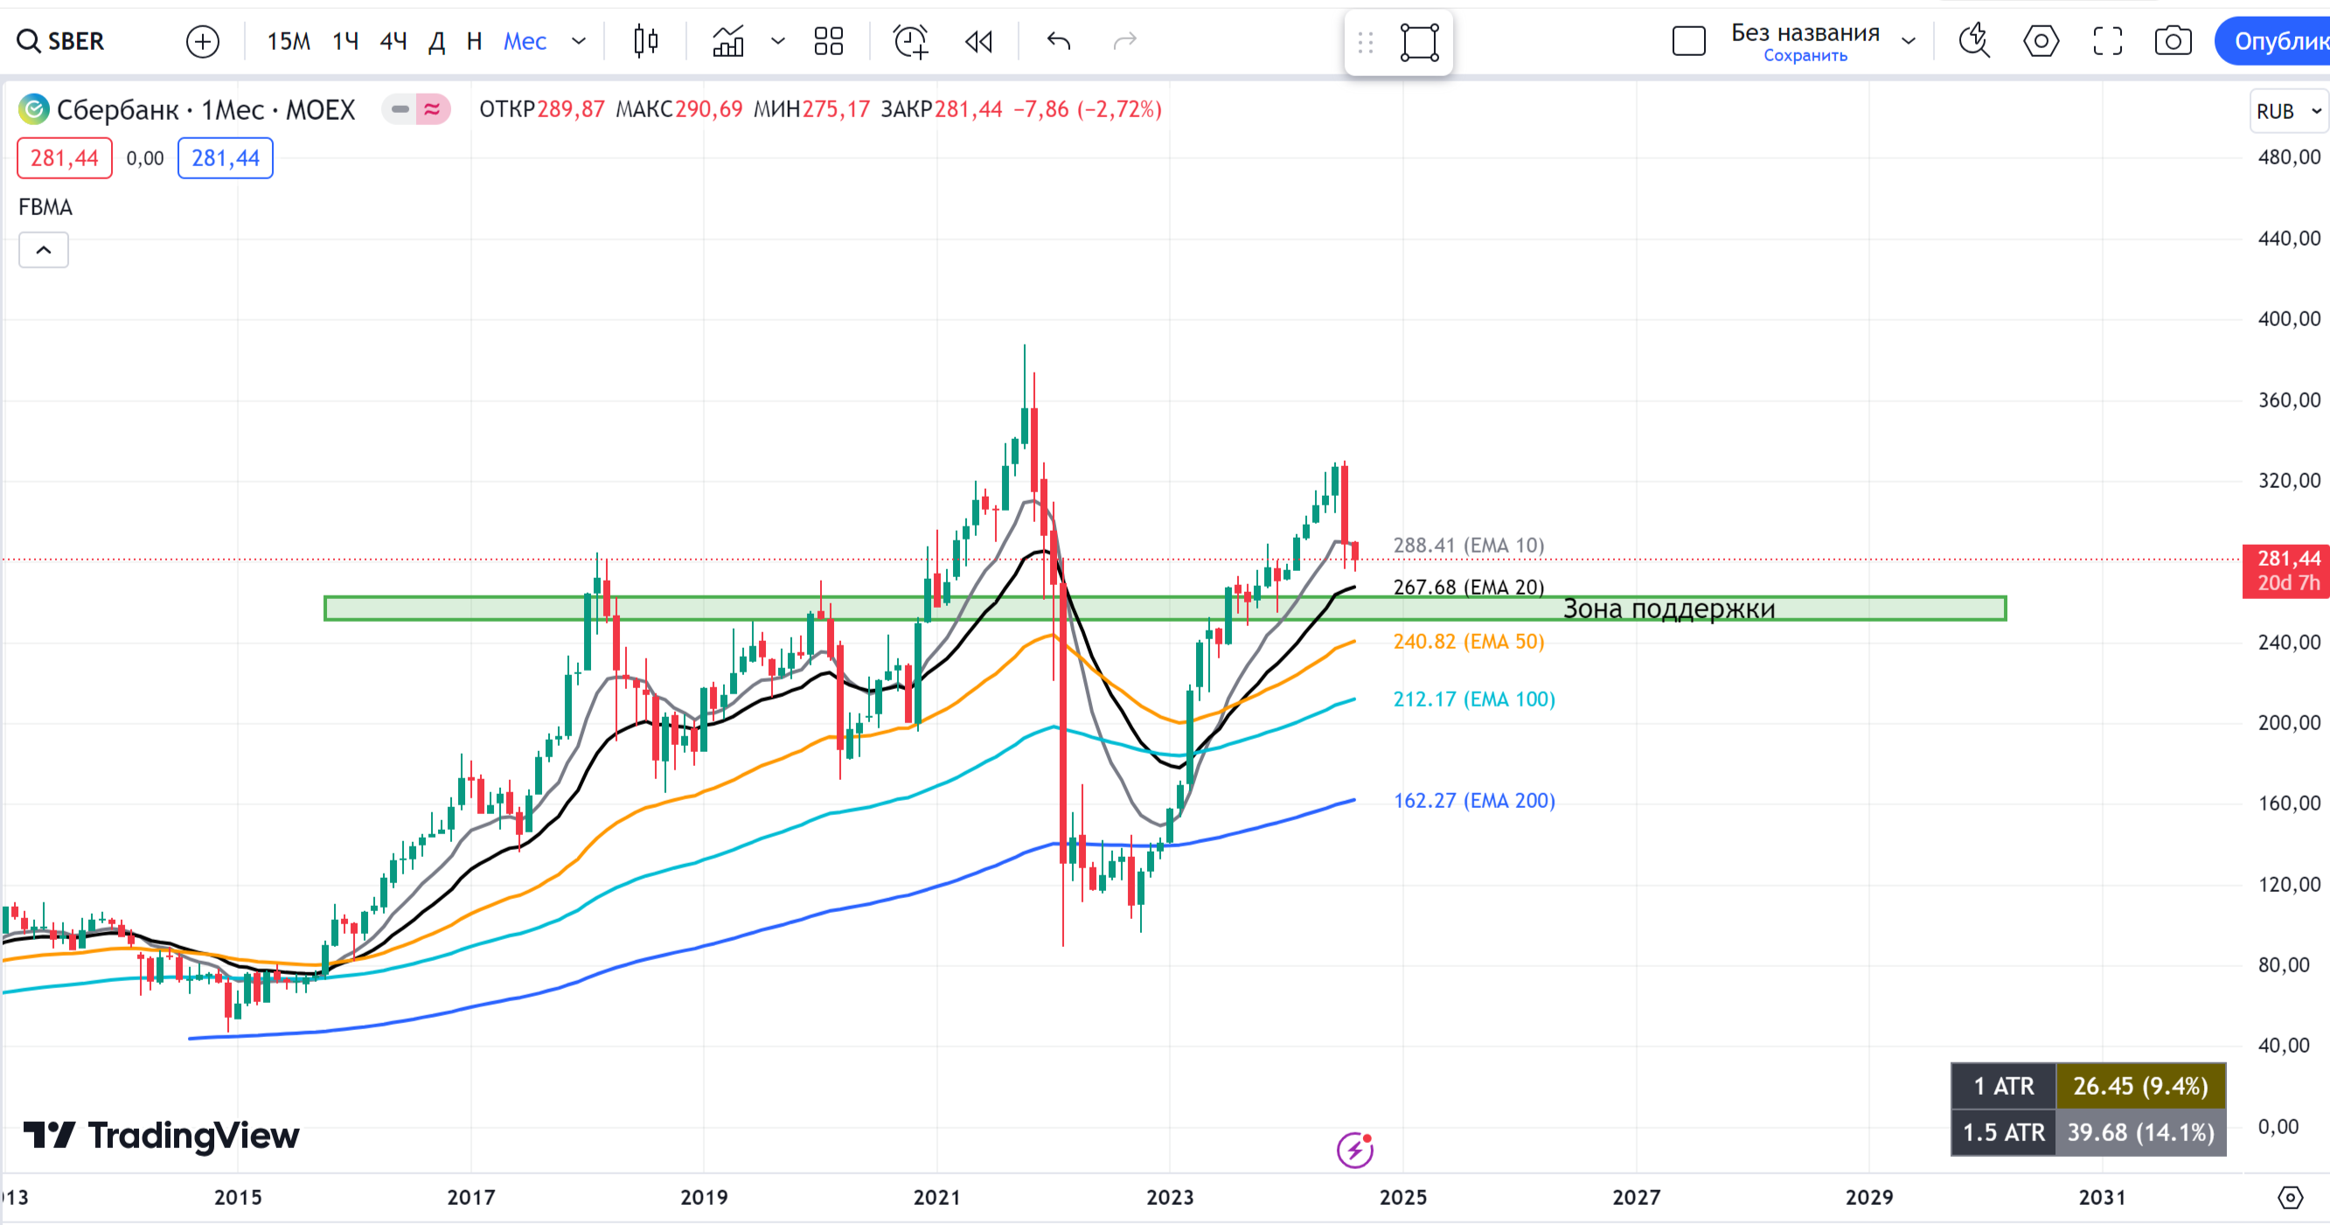The height and width of the screenshot is (1225, 2330).
Task: Expand the timeframe interval dropdown arrow
Action: pos(579,42)
